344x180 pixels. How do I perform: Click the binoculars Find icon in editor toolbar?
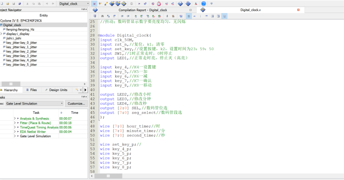pyautogui.click(x=103, y=16)
